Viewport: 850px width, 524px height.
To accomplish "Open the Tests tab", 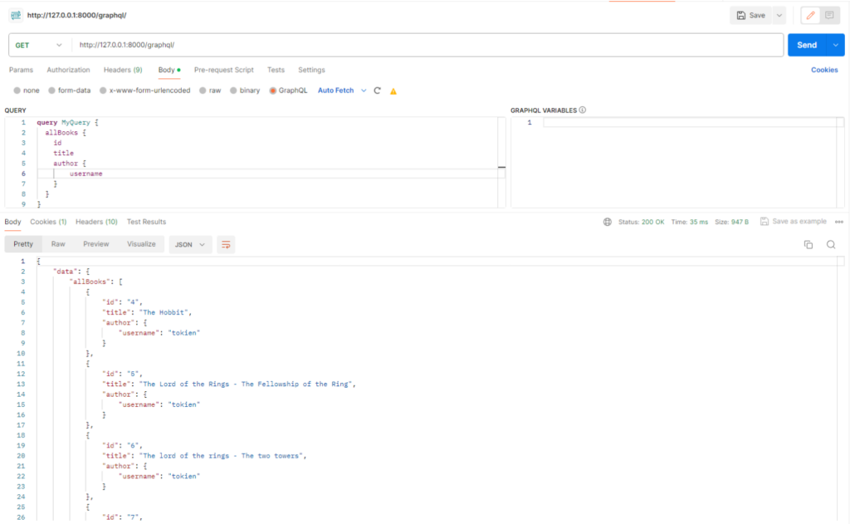I will [x=276, y=70].
